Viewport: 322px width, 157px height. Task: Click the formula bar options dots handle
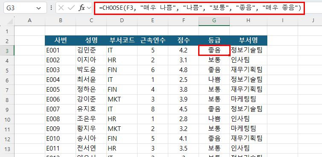51,8
